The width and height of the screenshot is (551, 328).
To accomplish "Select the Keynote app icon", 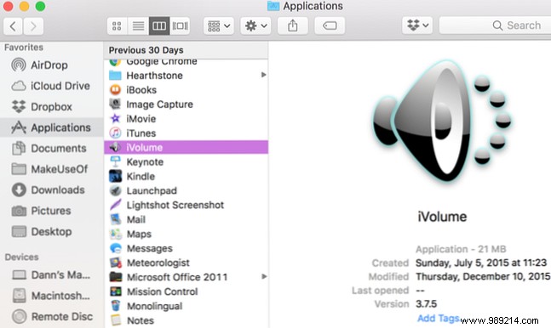I will [x=115, y=161].
